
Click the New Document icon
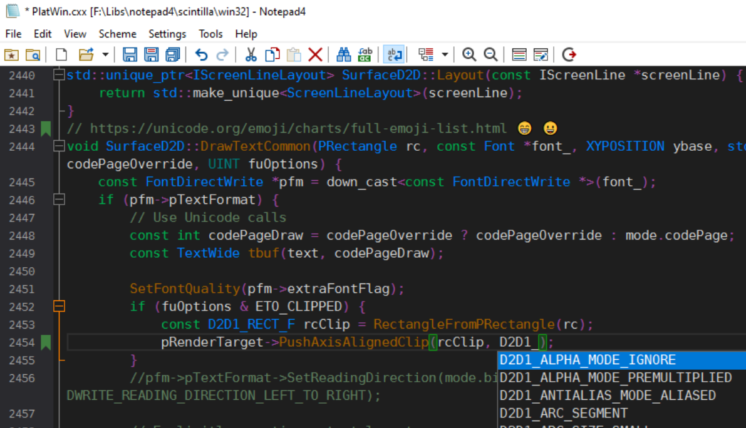tap(60, 54)
